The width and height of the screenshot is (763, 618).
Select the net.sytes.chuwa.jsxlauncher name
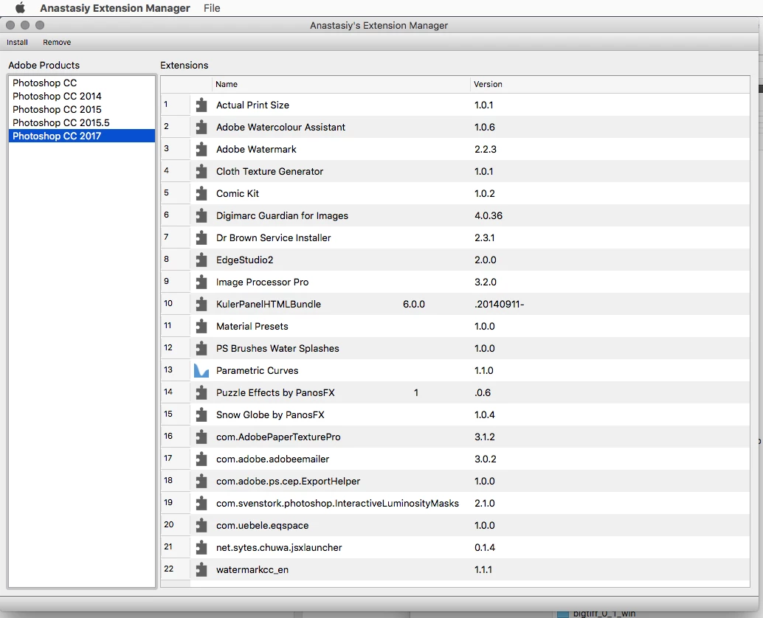point(279,547)
